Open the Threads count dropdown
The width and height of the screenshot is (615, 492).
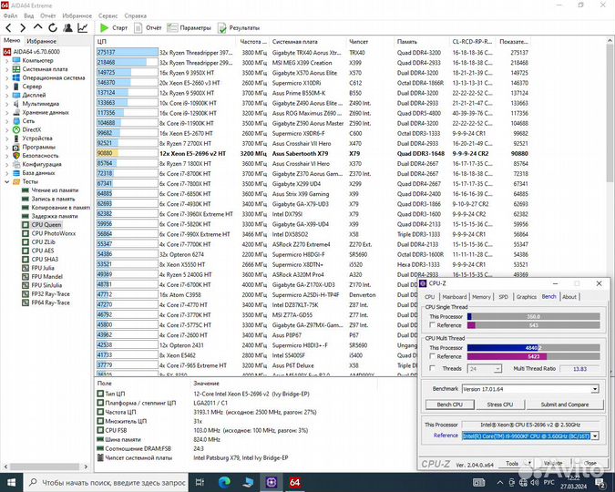(497, 369)
